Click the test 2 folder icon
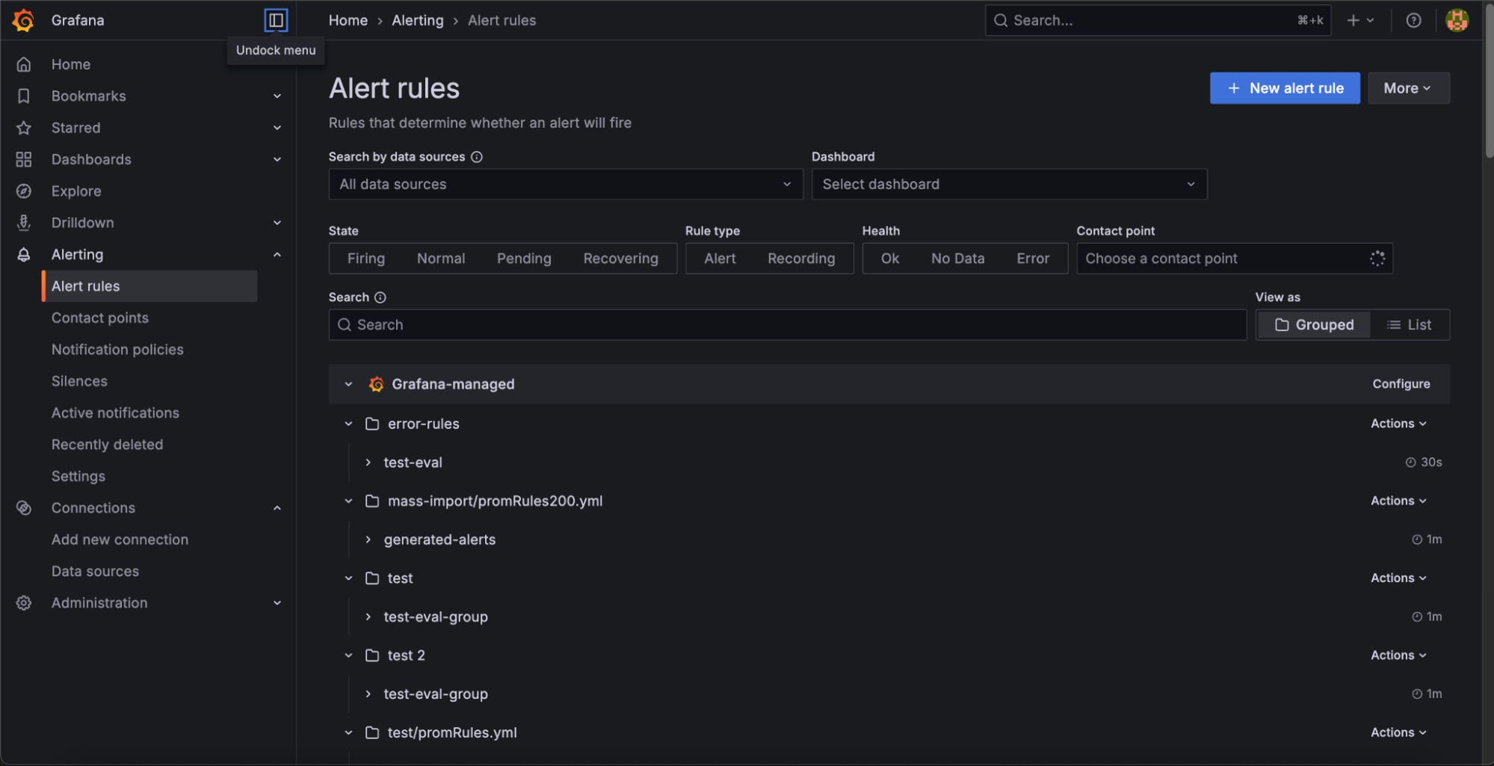The image size is (1494, 766). 372,655
